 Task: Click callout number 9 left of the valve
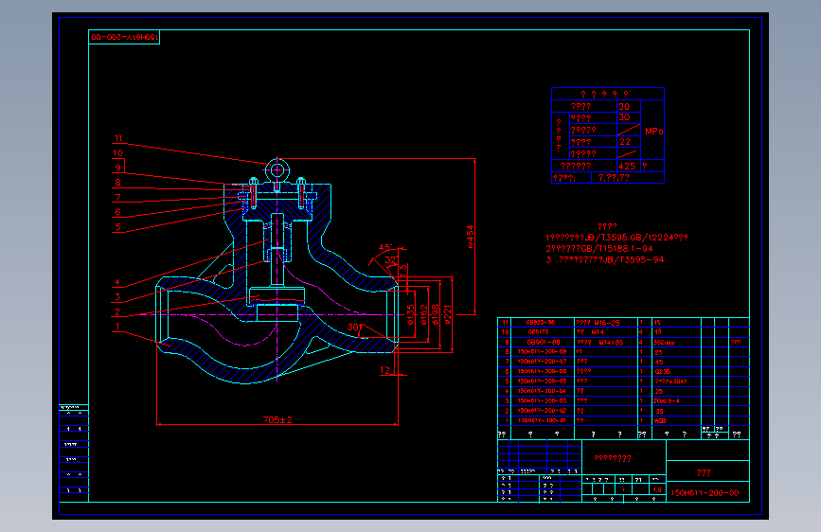pos(118,168)
